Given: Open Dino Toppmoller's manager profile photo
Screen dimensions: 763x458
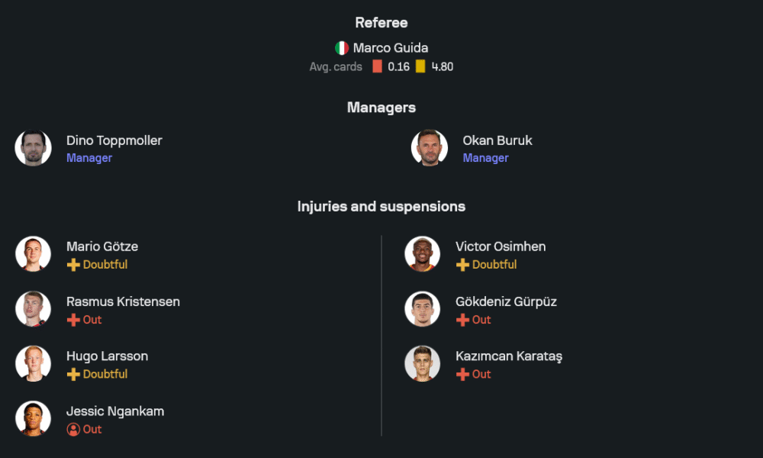Looking at the screenshot, I should pyautogui.click(x=33, y=148).
